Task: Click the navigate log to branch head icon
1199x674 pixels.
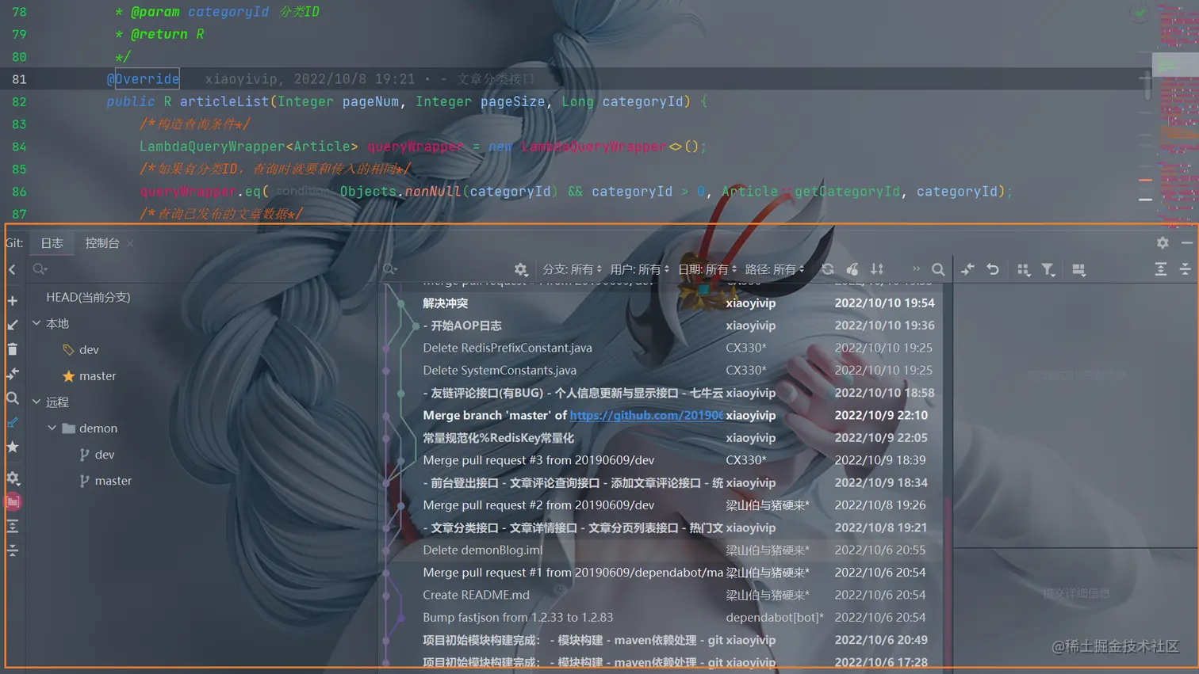Action: pos(13,423)
